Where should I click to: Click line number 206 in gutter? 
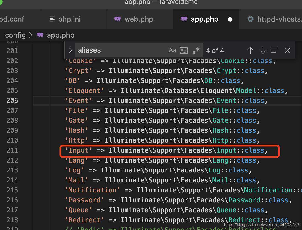[x=12, y=100]
